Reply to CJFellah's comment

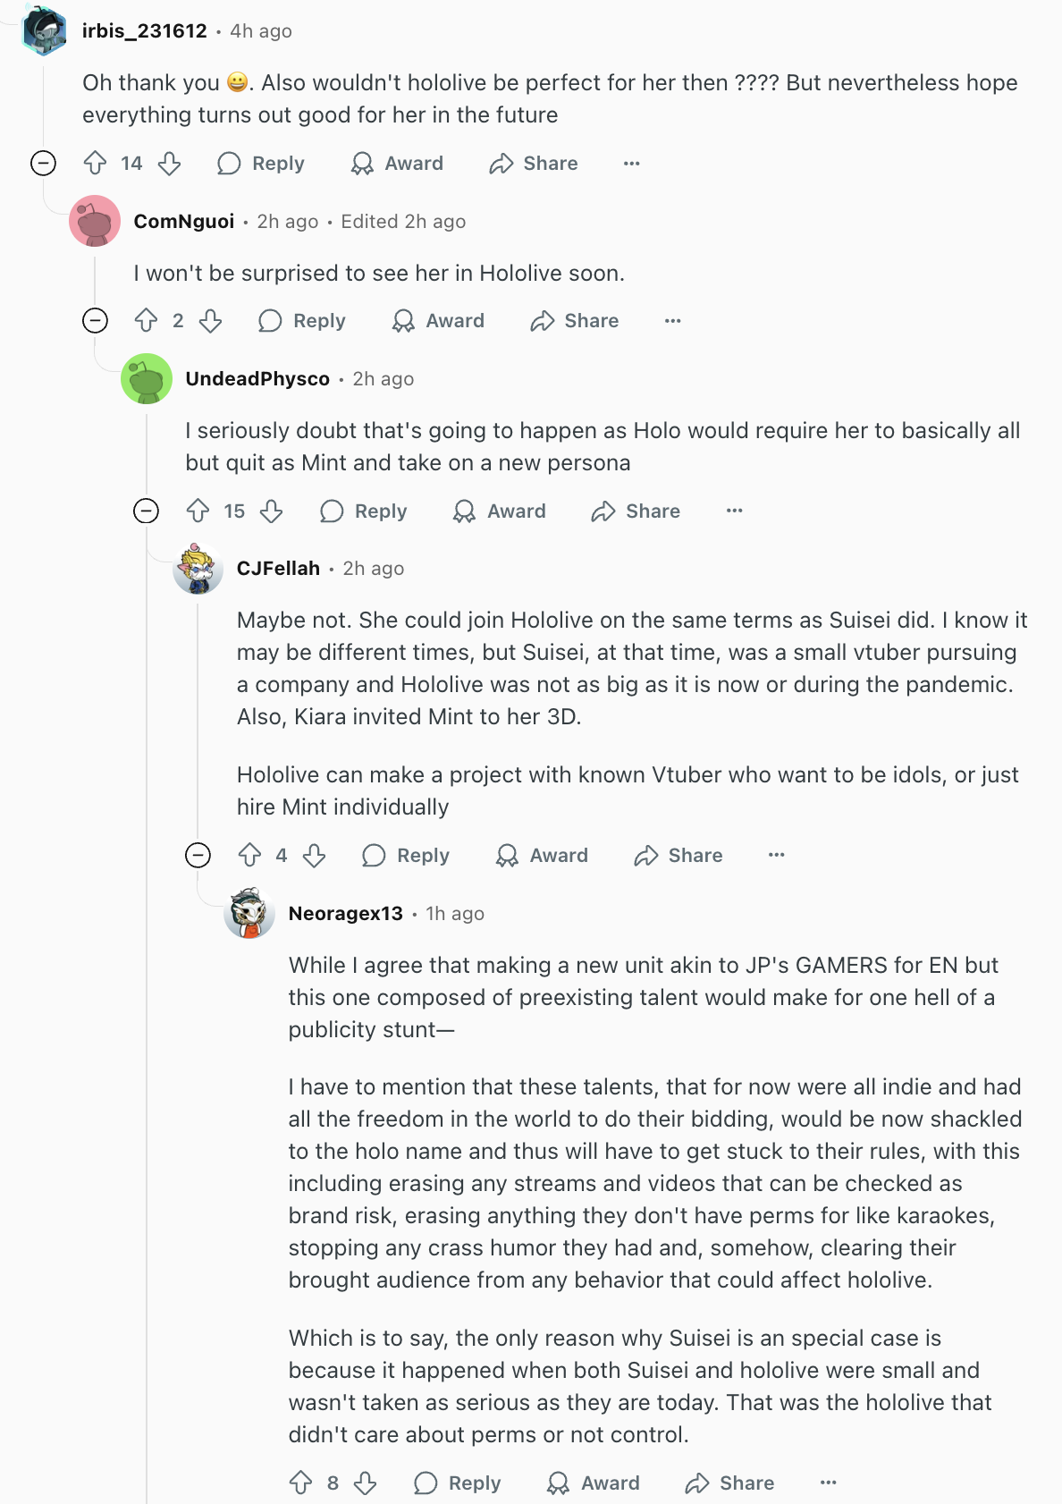point(406,856)
